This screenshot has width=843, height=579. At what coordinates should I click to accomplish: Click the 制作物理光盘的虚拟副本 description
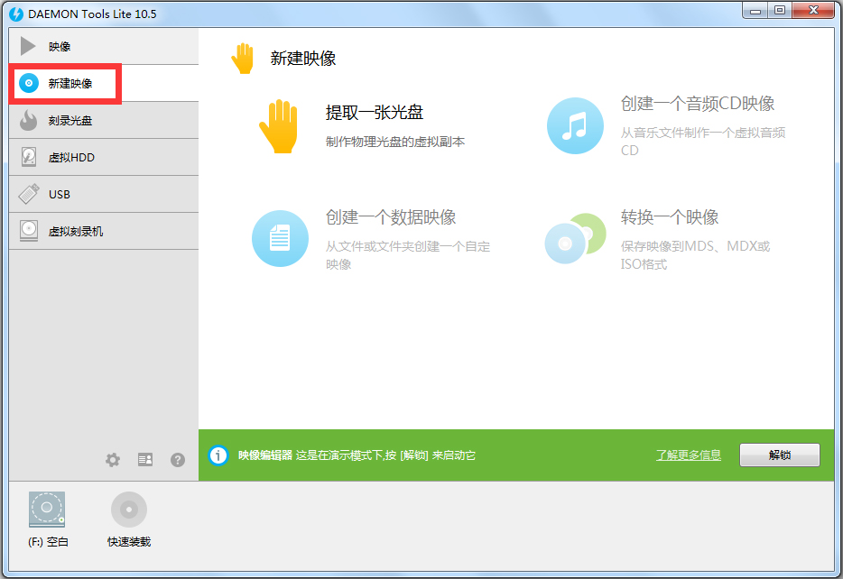(x=395, y=142)
